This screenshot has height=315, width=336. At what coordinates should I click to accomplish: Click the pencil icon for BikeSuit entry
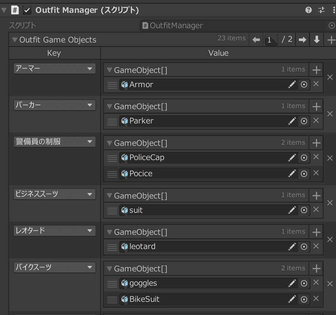[292, 299]
